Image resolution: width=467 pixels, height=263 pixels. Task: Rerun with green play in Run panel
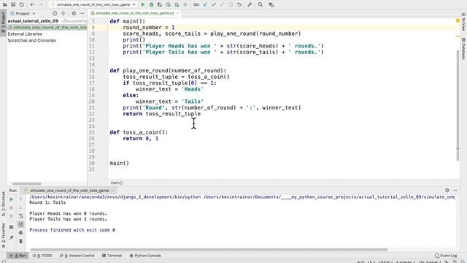[12, 199]
